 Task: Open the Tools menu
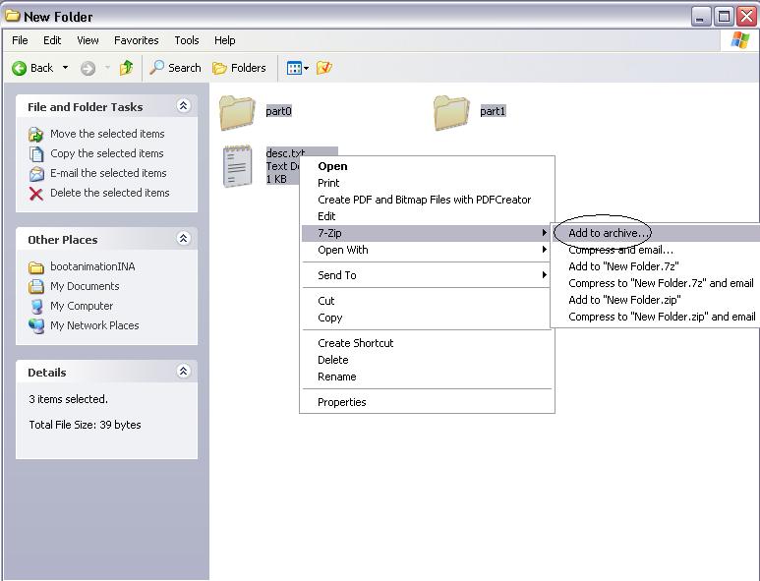point(187,40)
